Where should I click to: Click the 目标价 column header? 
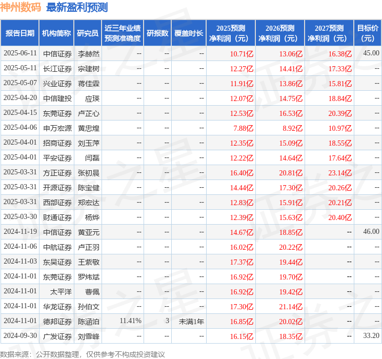[367, 33]
